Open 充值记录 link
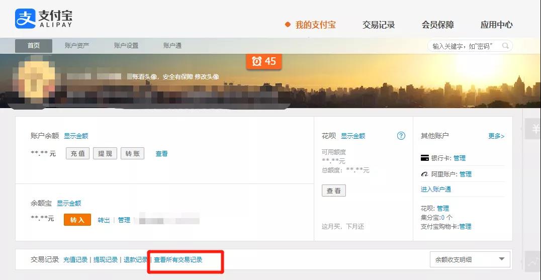This screenshot has width=541, height=280. tap(75, 260)
